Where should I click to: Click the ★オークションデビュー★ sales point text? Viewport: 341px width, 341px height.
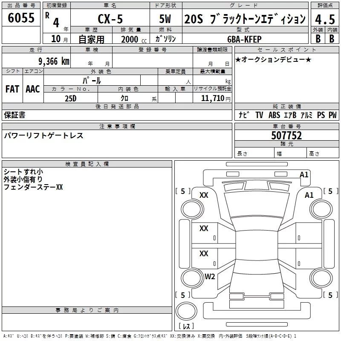273,59
